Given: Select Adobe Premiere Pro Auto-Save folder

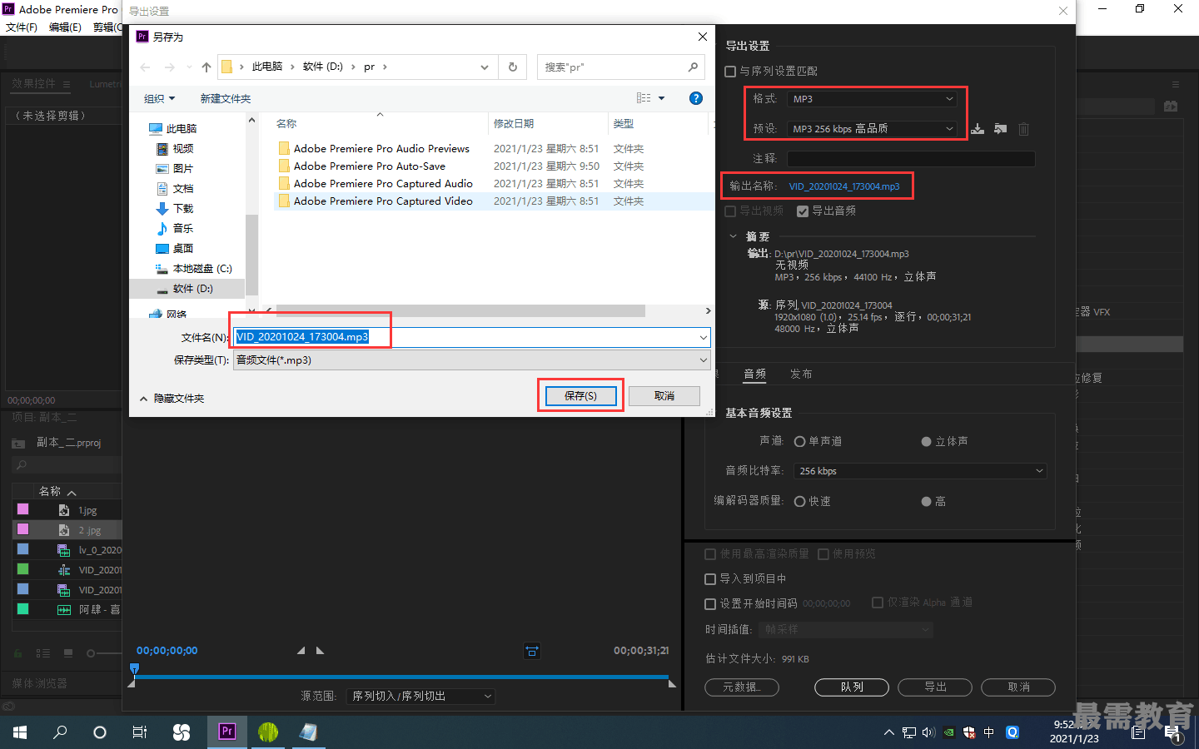Looking at the screenshot, I should point(370,166).
